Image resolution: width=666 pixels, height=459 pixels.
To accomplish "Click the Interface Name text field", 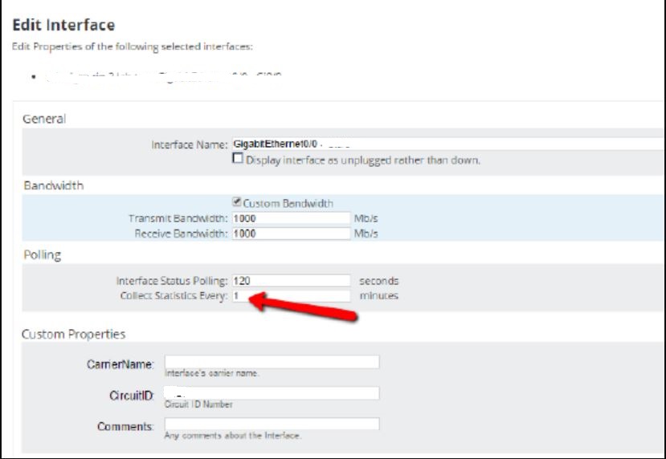I will (x=448, y=144).
